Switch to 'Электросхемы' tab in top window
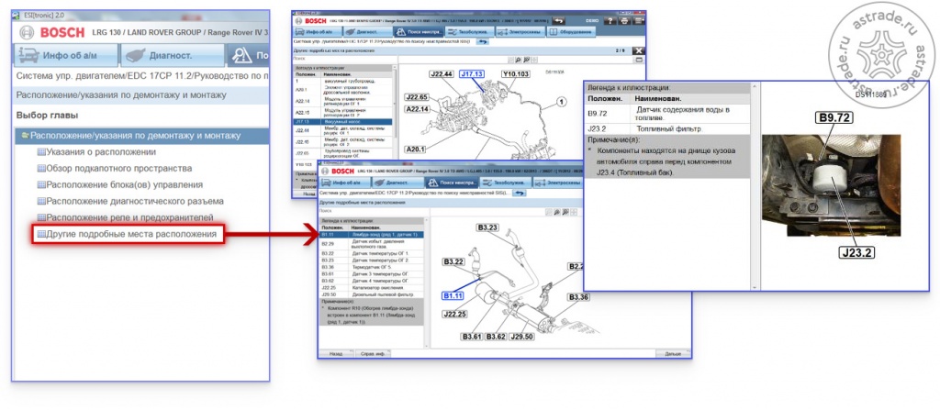The image size is (940, 410). (x=520, y=32)
